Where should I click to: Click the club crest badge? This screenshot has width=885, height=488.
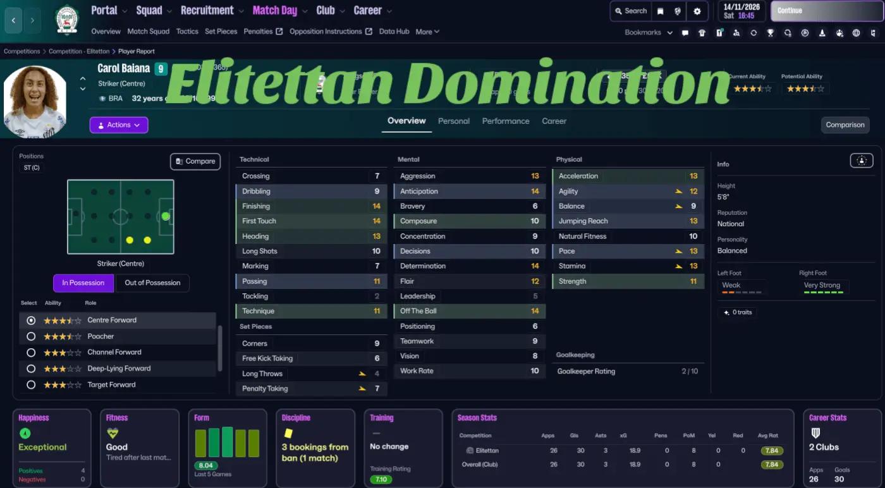66,20
